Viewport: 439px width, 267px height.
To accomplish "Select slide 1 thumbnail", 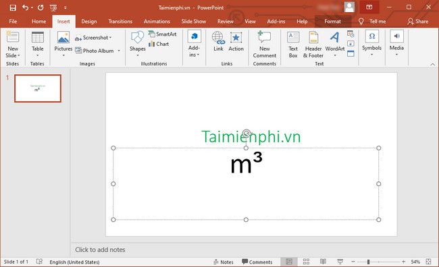I will pyautogui.click(x=38, y=88).
